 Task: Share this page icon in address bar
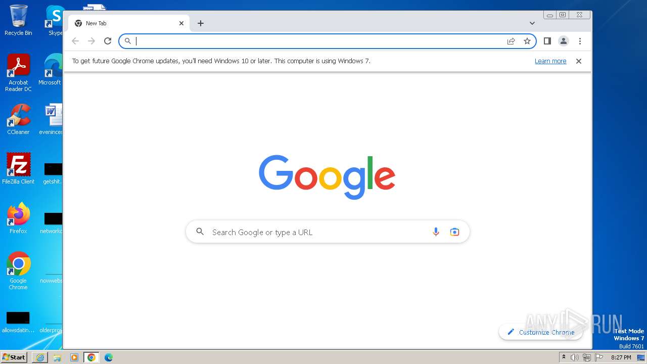point(511,41)
